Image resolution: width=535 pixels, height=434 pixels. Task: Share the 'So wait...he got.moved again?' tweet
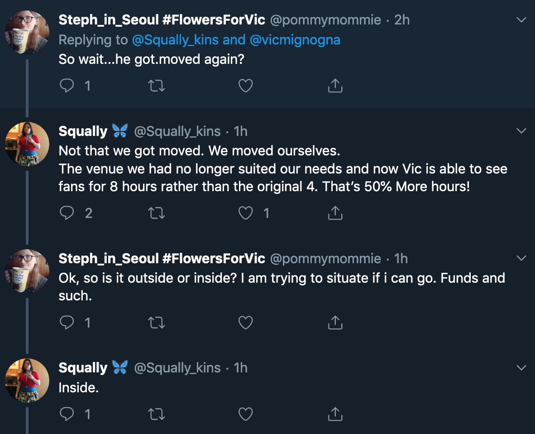click(335, 85)
